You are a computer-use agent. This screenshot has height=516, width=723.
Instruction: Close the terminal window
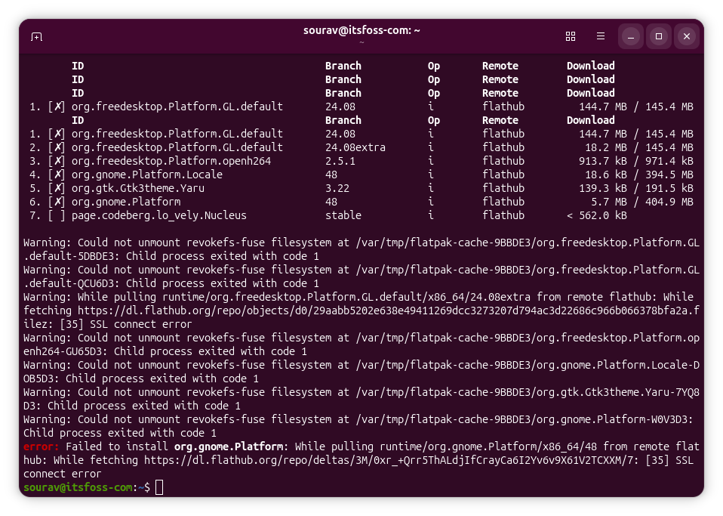pyautogui.click(x=687, y=36)
